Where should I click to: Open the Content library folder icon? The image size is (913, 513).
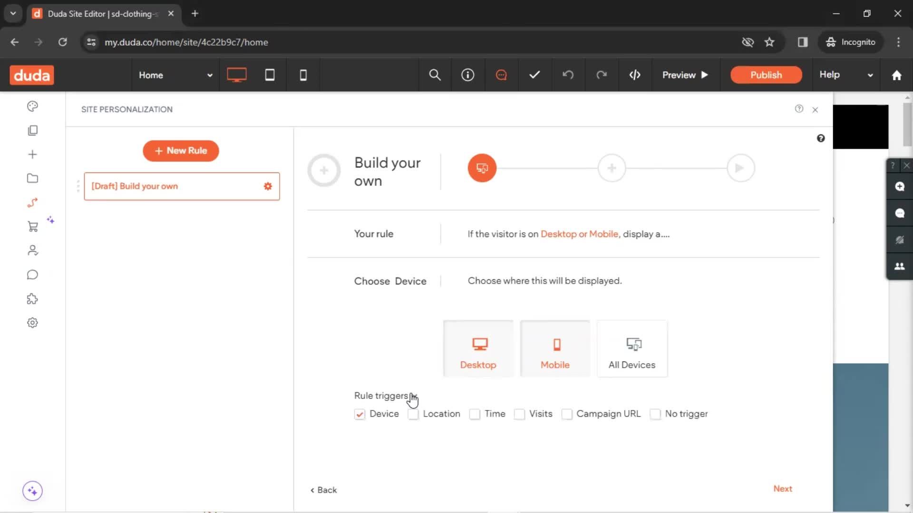point(32,179)
